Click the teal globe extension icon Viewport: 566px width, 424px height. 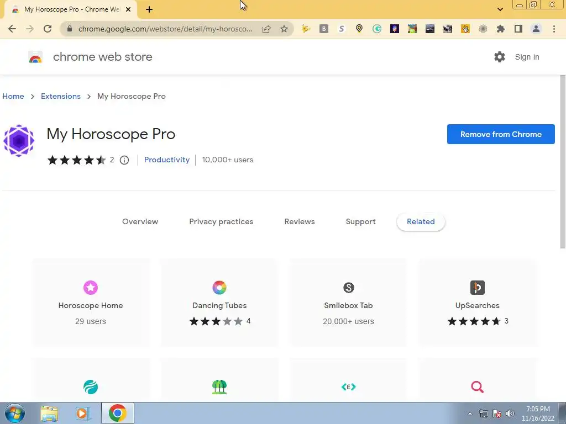pos(91,387)
